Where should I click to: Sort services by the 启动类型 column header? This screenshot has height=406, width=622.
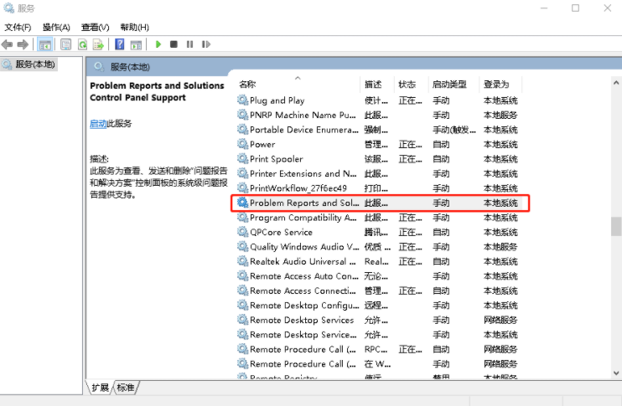(x=448, y=85)
